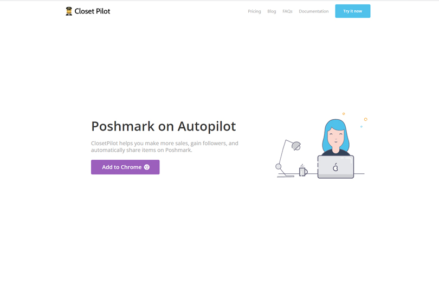Viewport: 439px width, 292px height.
Task: Click the pilot mascot logo icon
Action: tap(69, 11)
